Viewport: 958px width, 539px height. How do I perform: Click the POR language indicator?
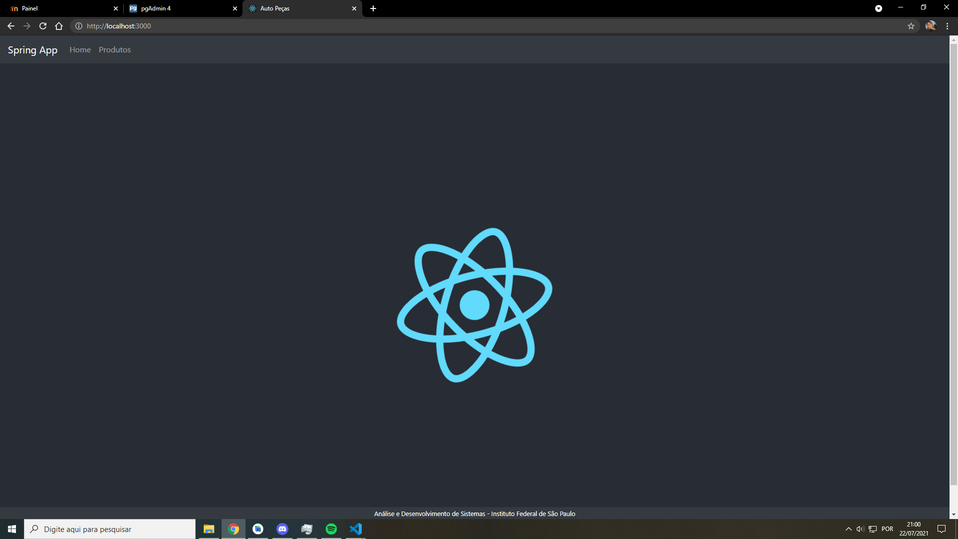(887, 529)
